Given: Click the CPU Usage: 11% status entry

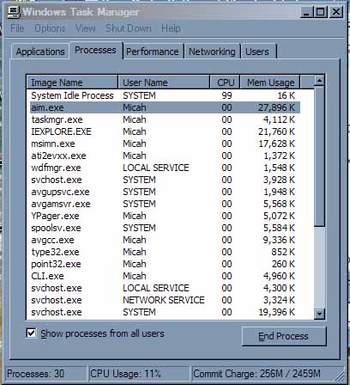Looking at the screenshot, I should point(139,374).
